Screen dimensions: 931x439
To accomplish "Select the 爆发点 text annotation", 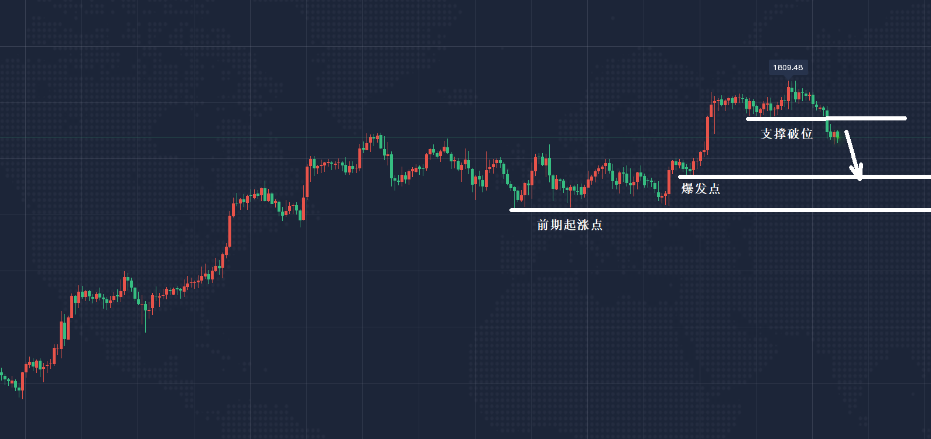I will tap(700, 189).
